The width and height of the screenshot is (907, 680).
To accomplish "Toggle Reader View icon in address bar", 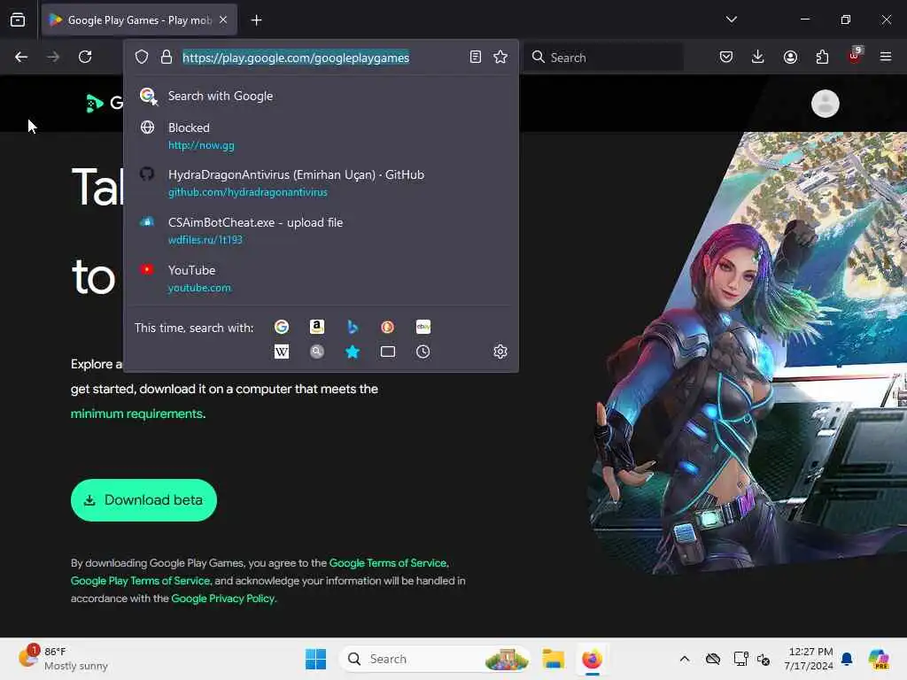I will [476, 58].
